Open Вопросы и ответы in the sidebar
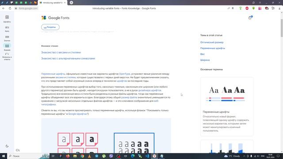The height and width of the screenshot is (159, 283). click(x=7, y=57)
